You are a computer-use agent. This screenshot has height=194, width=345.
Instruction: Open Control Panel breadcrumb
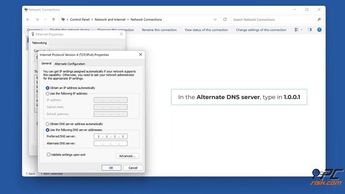[80, 19]
